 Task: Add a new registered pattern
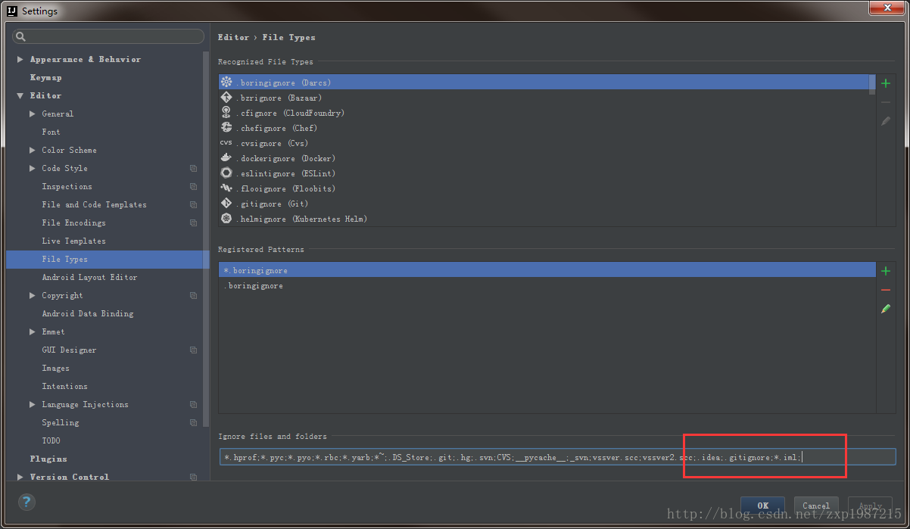coord(886,271)
